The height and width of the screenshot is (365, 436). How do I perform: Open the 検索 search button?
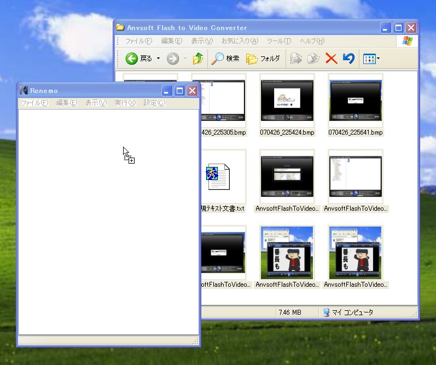[225, 59]
